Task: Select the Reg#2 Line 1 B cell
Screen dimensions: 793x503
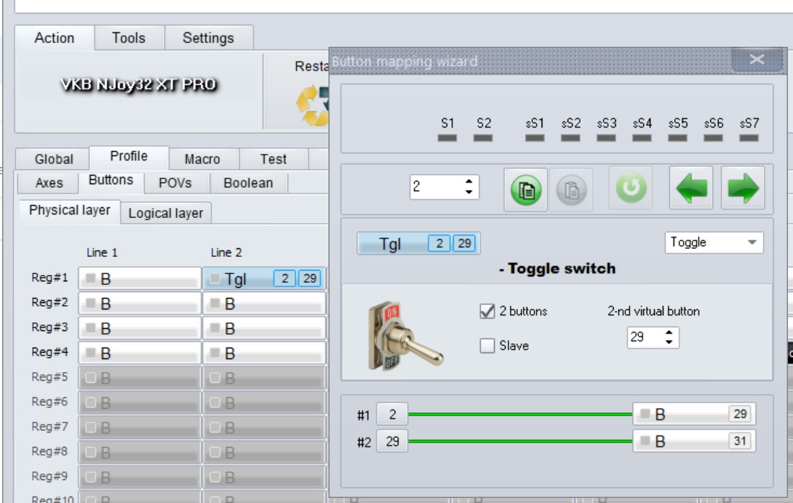Action: pyautogui.click(x=140, y=304)
